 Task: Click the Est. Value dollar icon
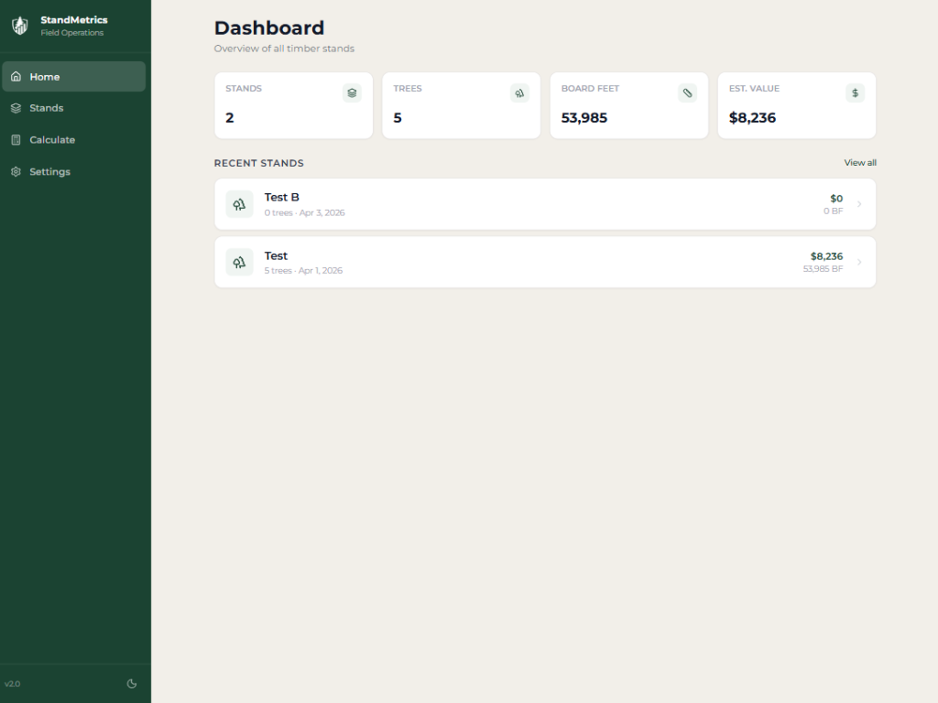point(855,92)
